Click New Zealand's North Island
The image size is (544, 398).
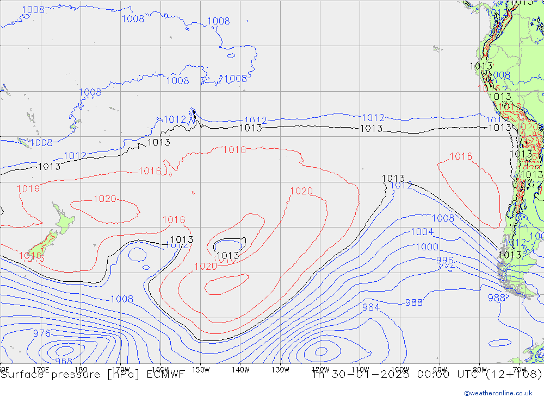63,220
